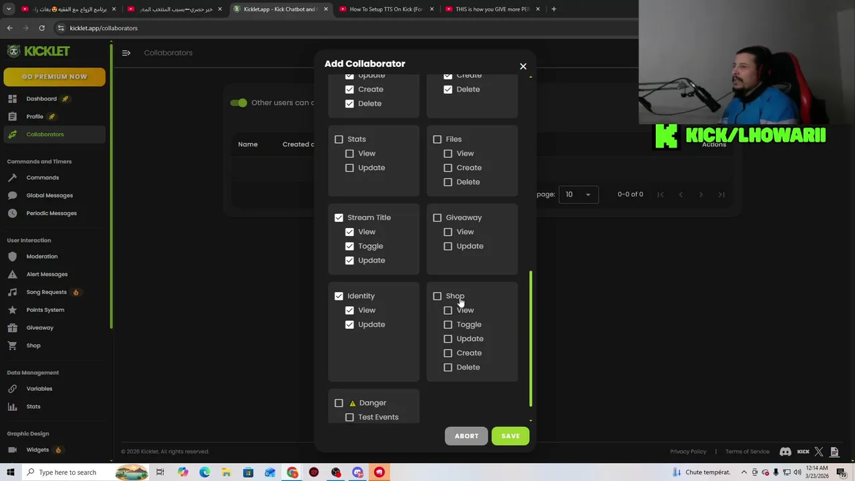Check the Giveaway permission group checkbox
Image resolution: width=855 pixels, height=481 pixels.
tap(438, 218)
